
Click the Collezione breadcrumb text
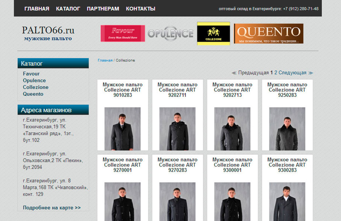click(125, 60)
